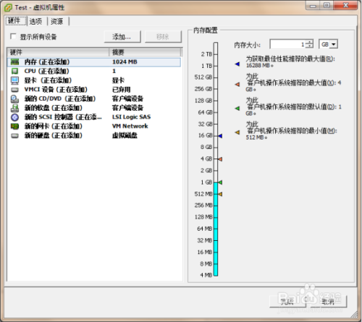Switch to the 选项 tab

coord(35,21)
